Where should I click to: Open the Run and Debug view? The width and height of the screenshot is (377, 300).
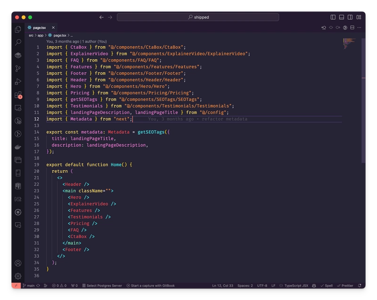[18, 82]
